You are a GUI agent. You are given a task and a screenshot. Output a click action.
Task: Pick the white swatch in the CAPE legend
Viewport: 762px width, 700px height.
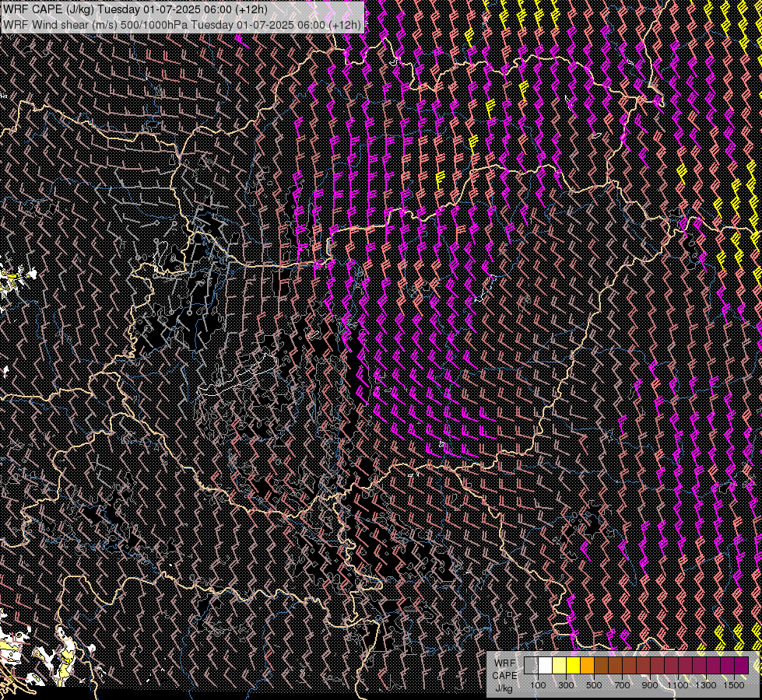coord(546,666)
